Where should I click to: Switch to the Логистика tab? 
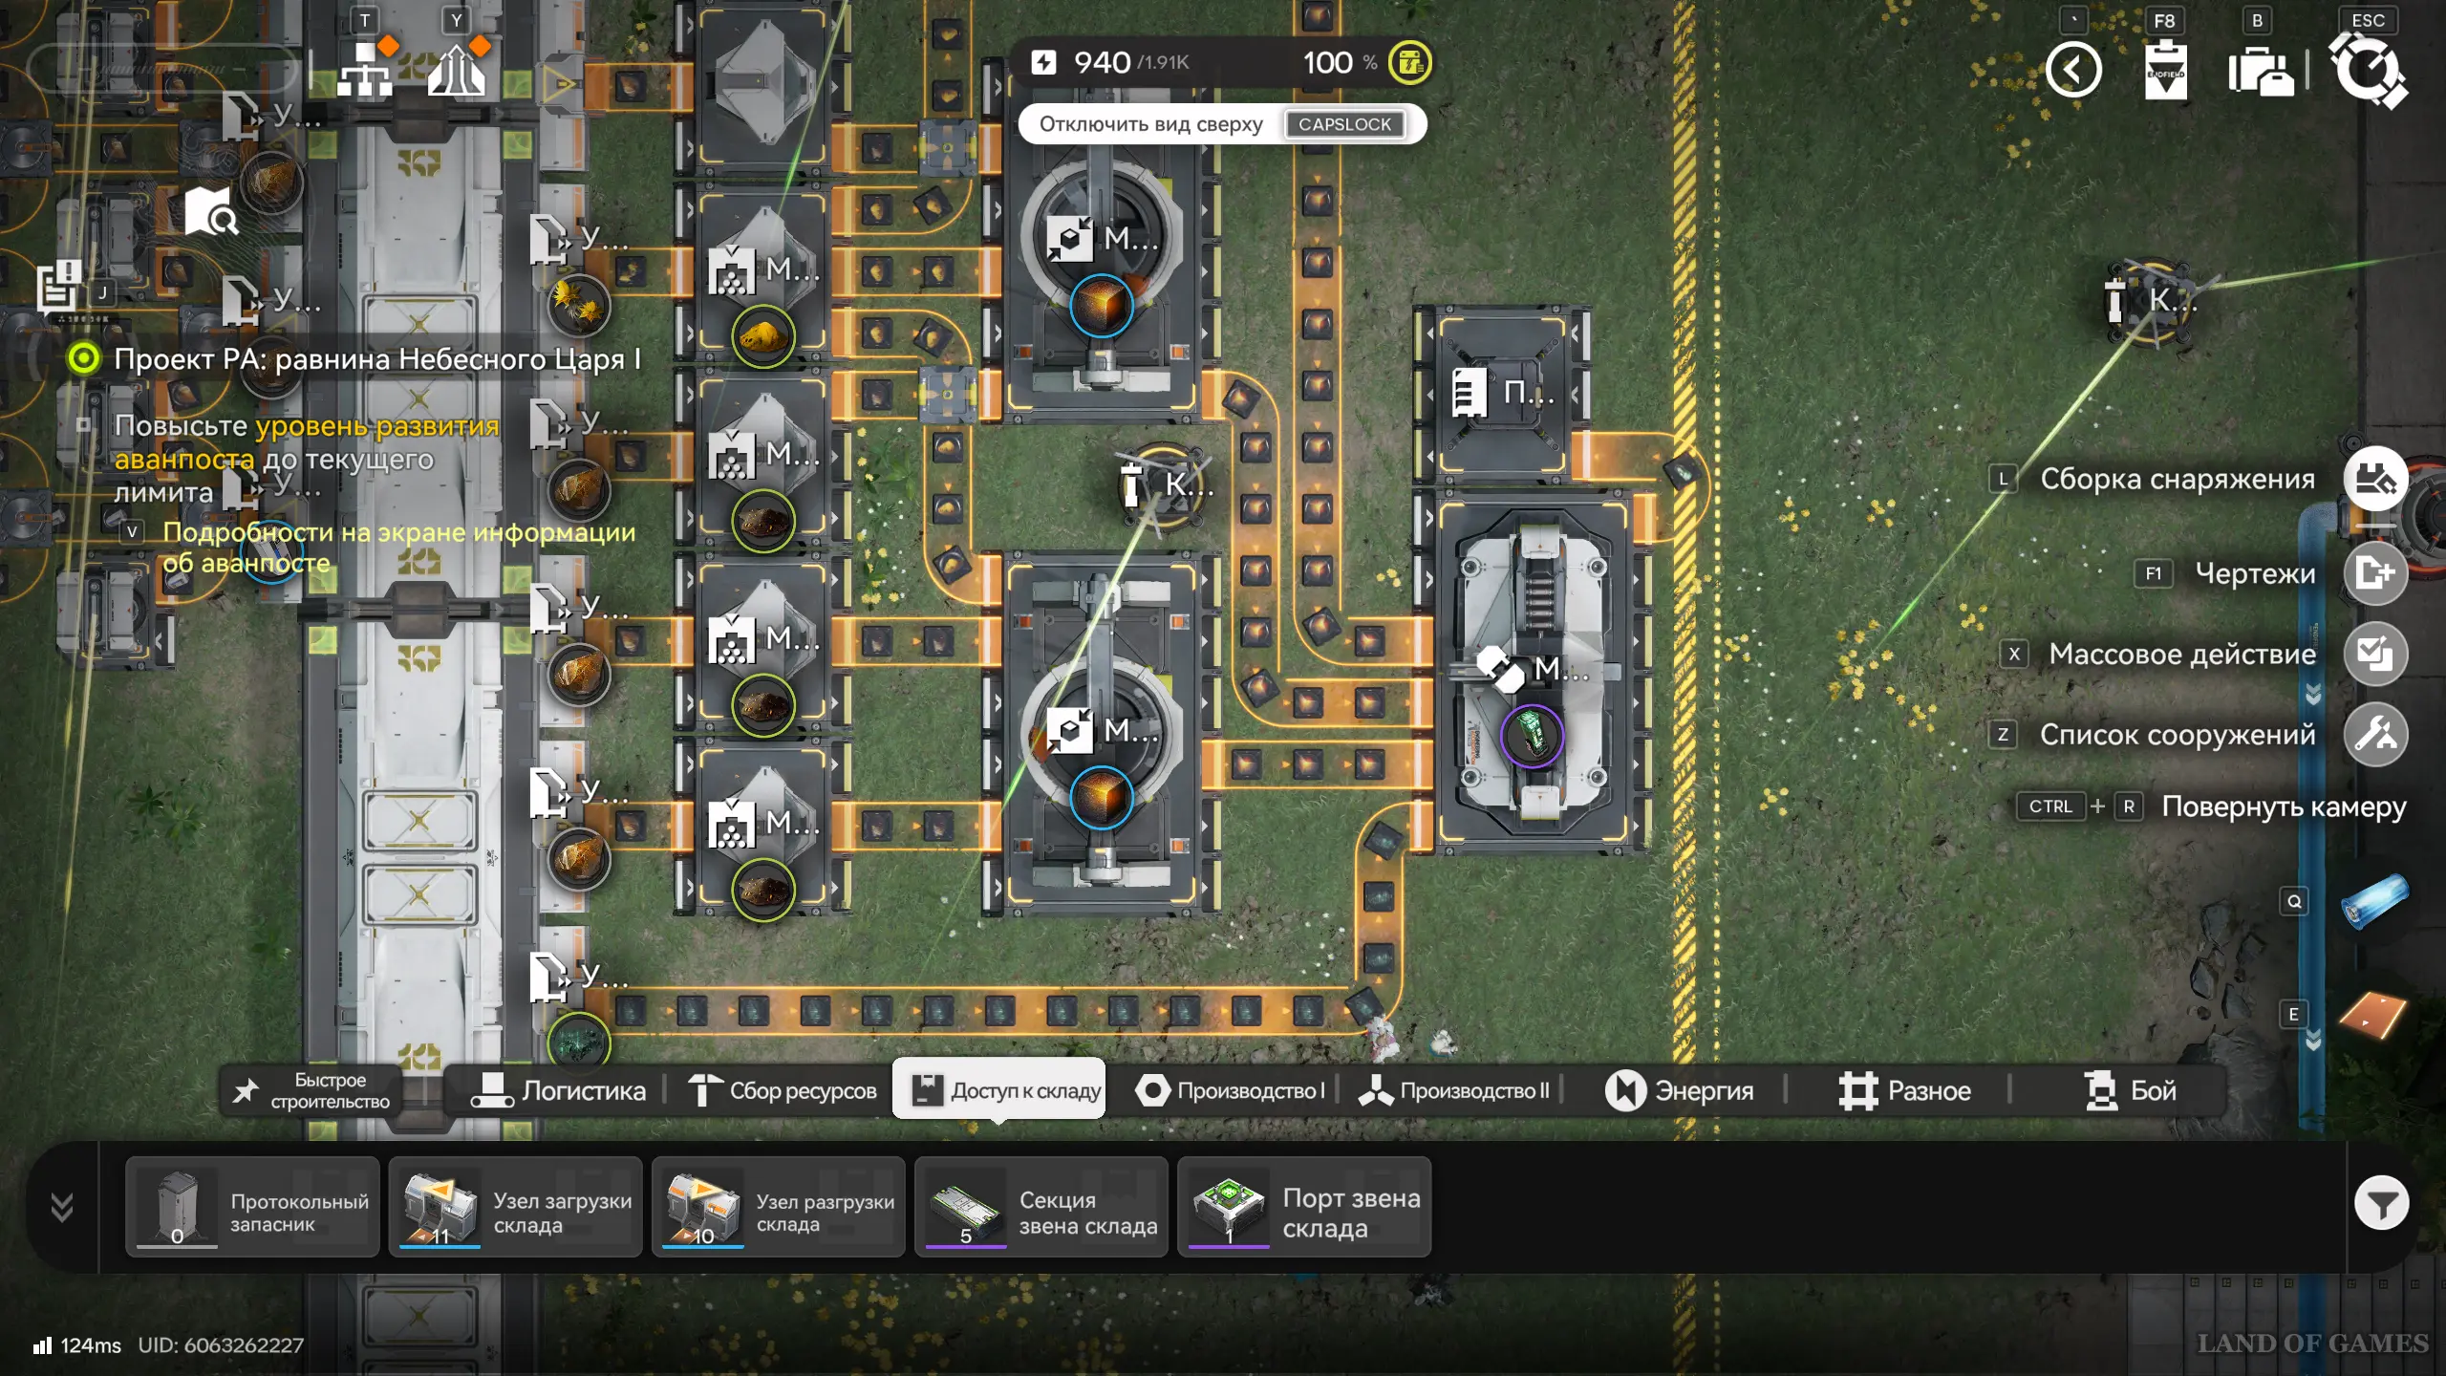[x=560, y=1090]
